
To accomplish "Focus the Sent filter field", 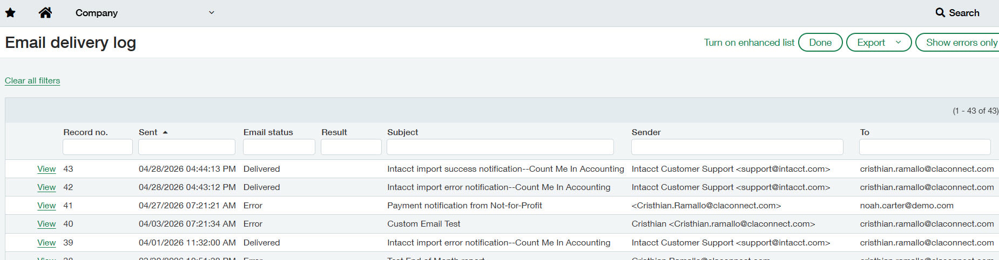I will pos(187,147).
